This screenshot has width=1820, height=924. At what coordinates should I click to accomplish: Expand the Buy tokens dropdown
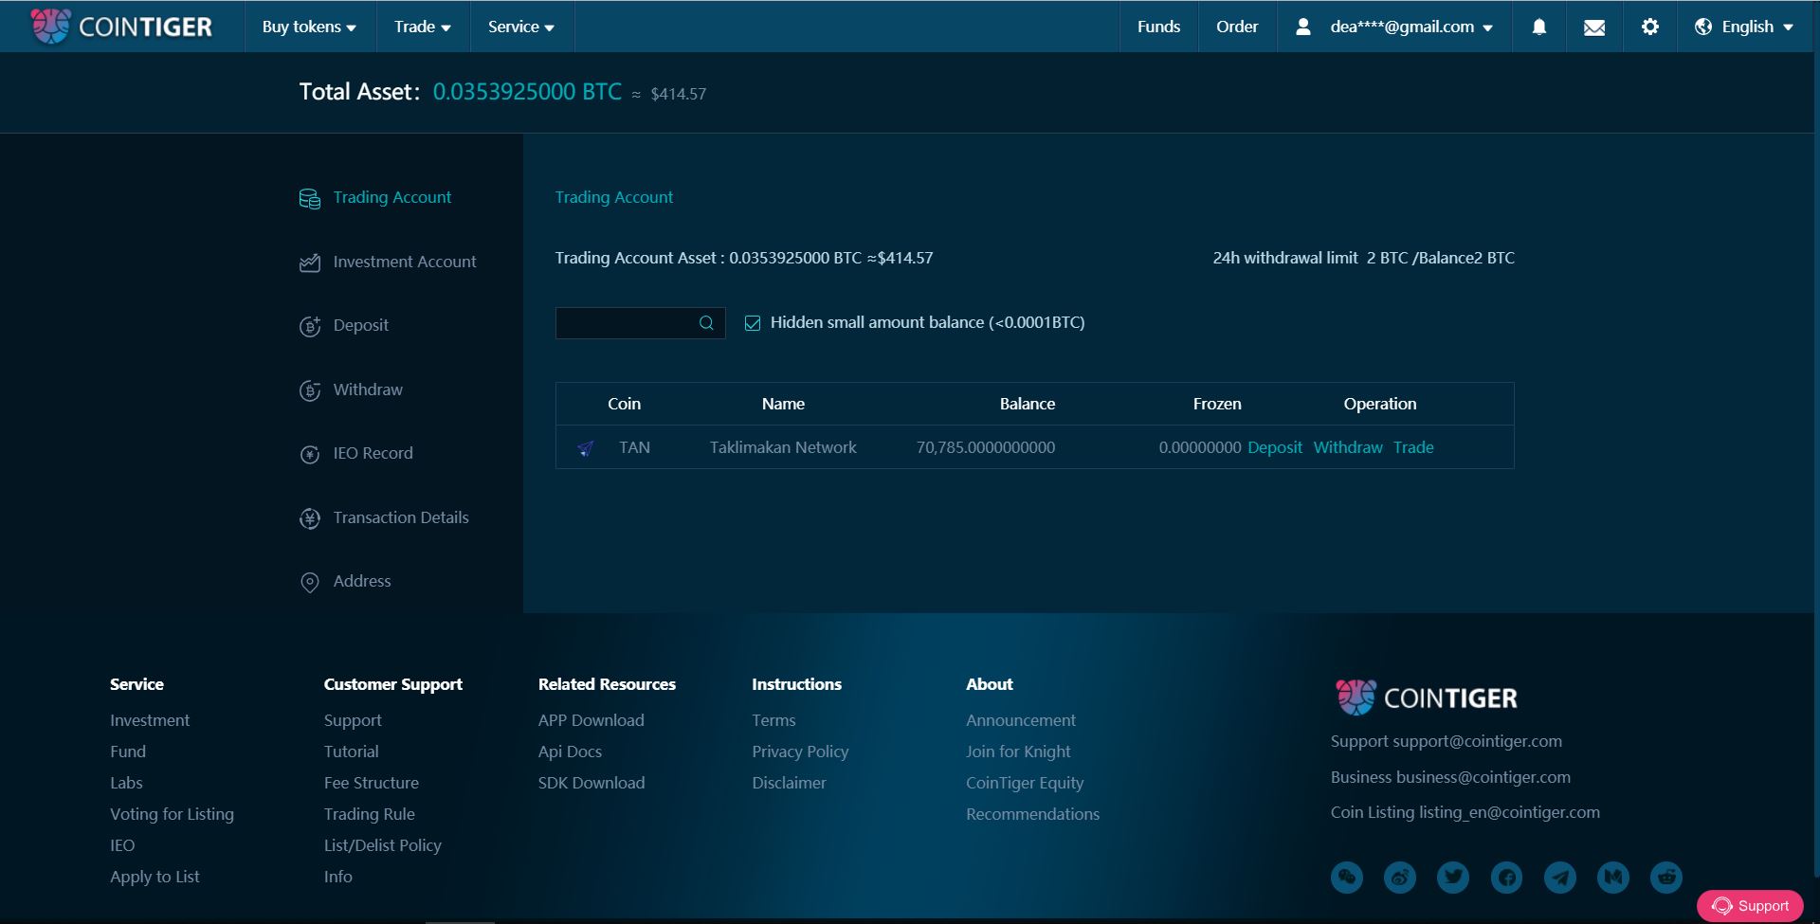point(309,27)
